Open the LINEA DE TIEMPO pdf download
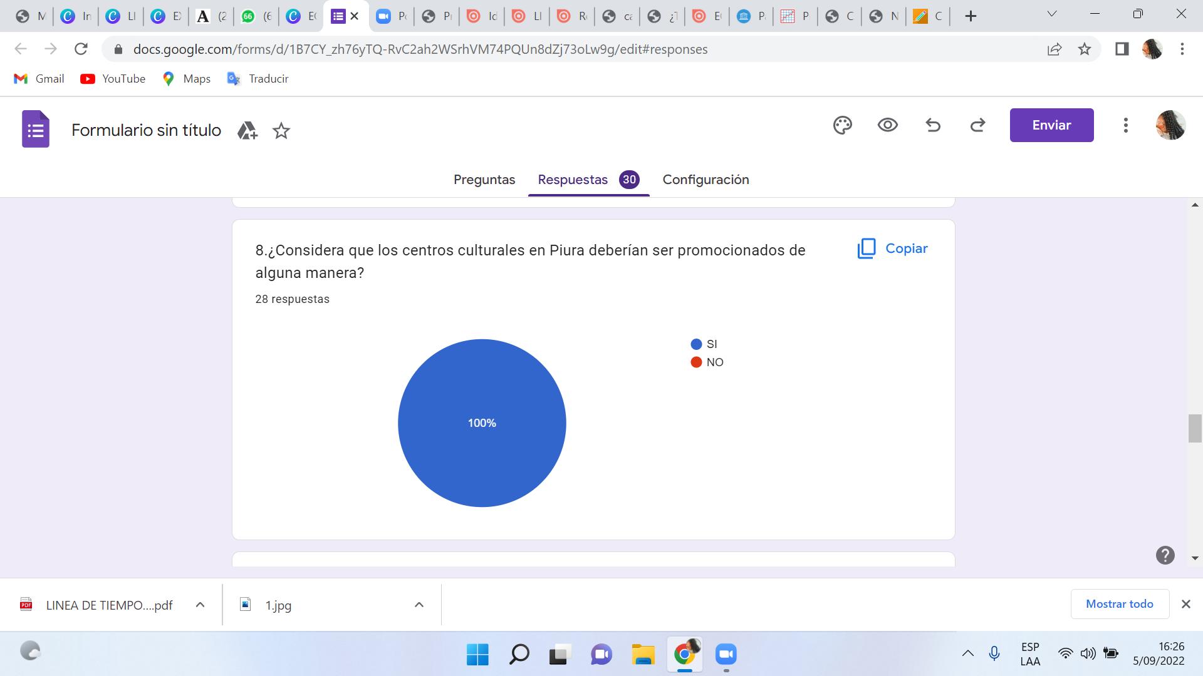 pyautogui.click(x=97, y=605)
